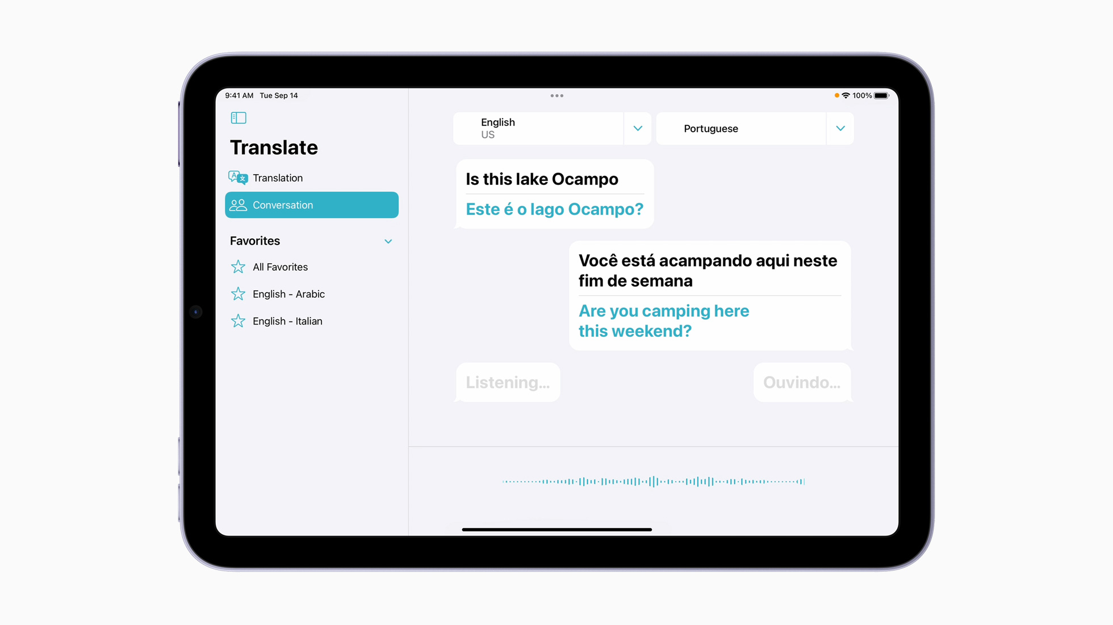Click the three-dot options menu
The image size is (1113, 625).
click(556, 95)
